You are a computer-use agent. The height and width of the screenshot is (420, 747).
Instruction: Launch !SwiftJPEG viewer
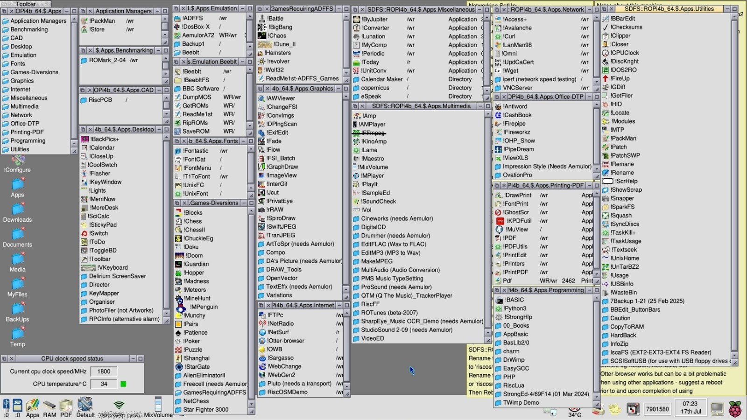point(277,227)
